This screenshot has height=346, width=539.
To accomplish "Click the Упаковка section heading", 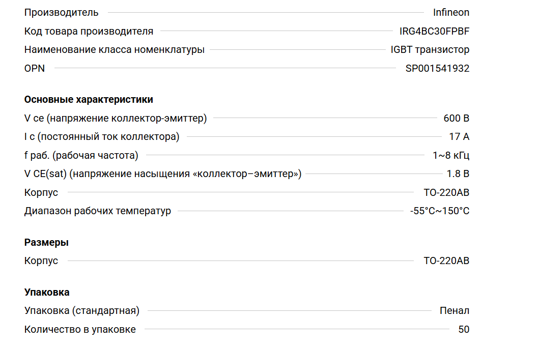I will 47,292.
